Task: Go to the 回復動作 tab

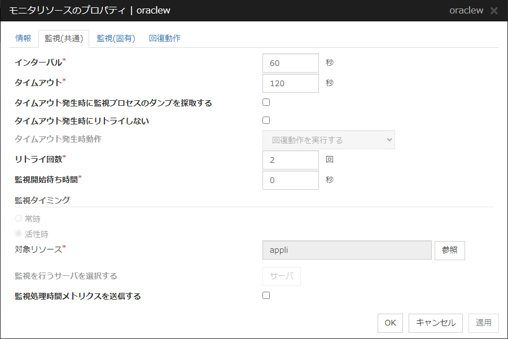Action: (x=165, y=38)
